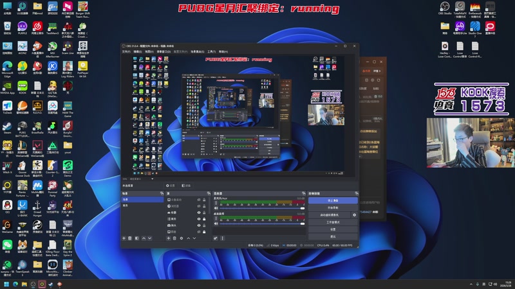Launch Microsoft Edge from taskbar
The image size is (515, 289).
15,284
